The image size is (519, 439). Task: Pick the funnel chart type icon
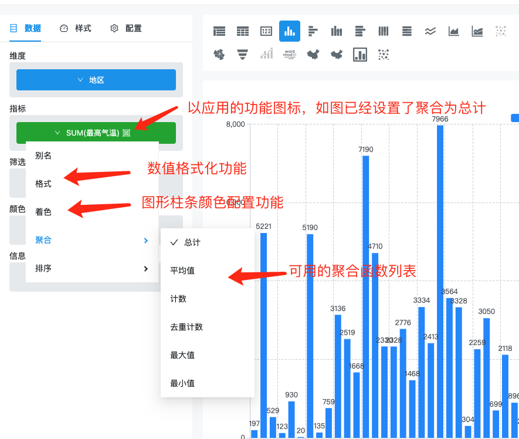pos(242,54)
